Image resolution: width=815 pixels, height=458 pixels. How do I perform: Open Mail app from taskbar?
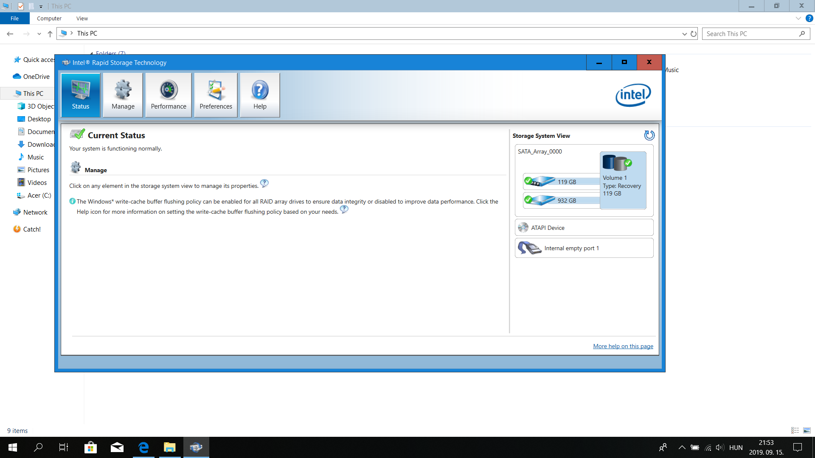[x=117, y=447]
